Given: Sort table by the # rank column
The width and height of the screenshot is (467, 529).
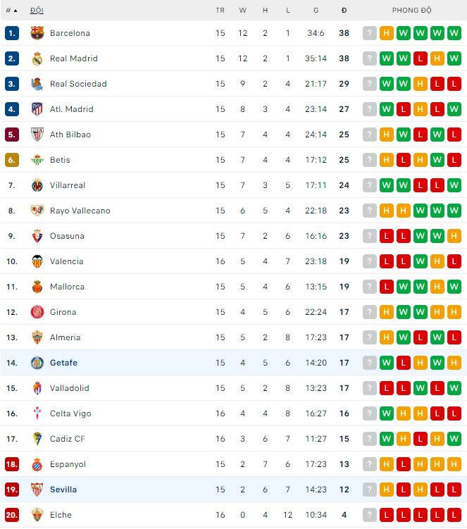Looking at the screenshot, I should [11, 11].
